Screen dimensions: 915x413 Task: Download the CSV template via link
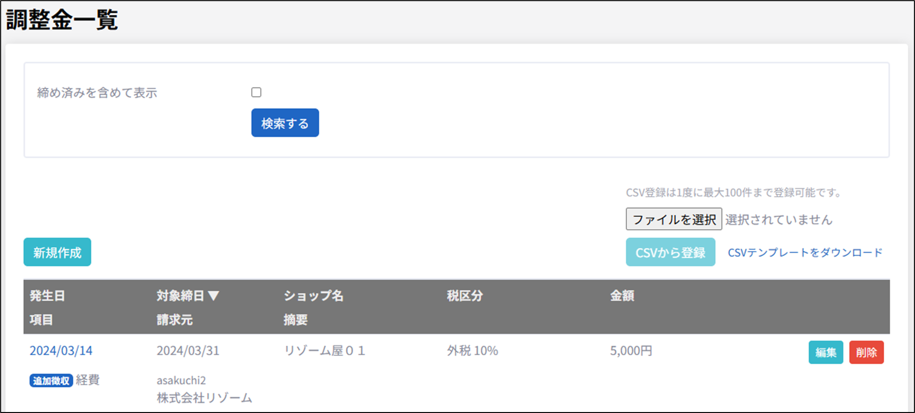pos(805,252)
